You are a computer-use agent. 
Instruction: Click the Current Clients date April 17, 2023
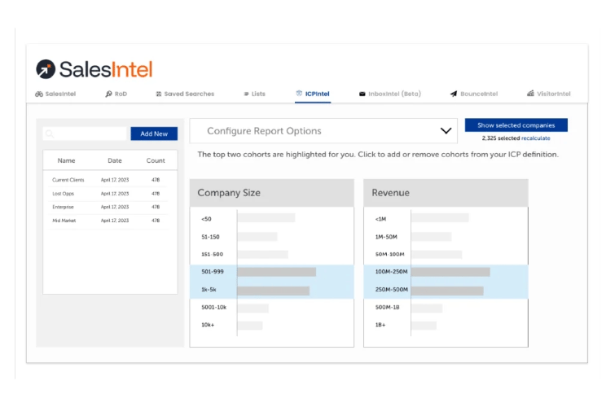(115, 180)
